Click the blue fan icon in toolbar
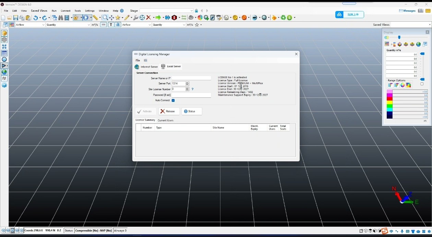Screen dimensions: 432x237 pos(142,17)
